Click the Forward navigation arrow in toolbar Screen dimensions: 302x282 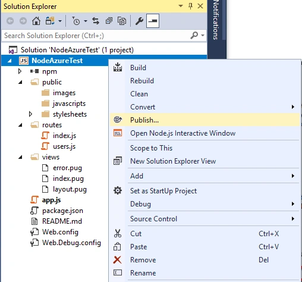click(x=23, y=21)
